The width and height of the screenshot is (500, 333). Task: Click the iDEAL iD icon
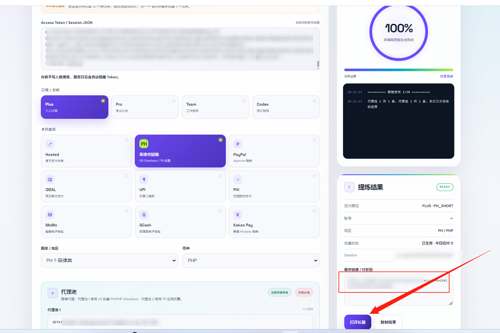pos(50,180)
